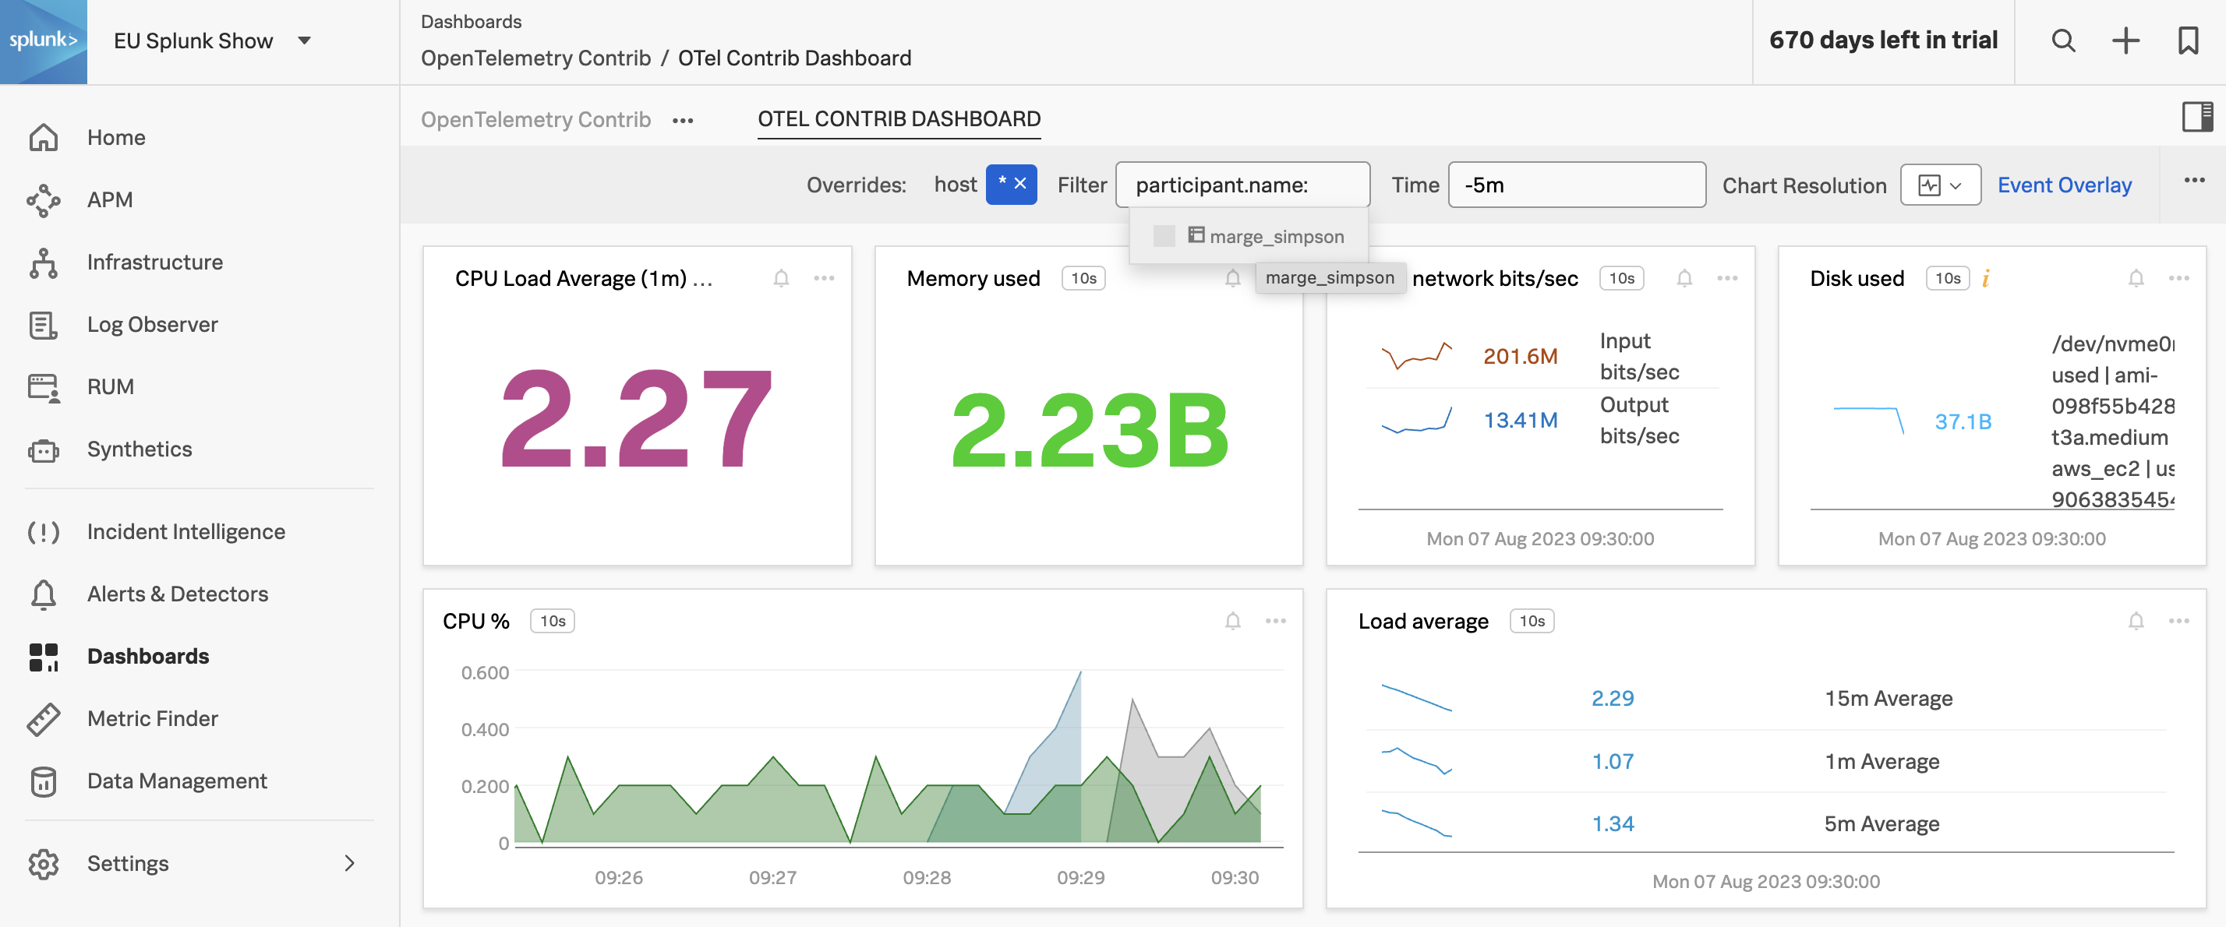The width and height of the screenshot is (2226, 927).
Task: Select the OTEL CONTRIB DASHBOARD tab
Action: [x=900, y=118]
